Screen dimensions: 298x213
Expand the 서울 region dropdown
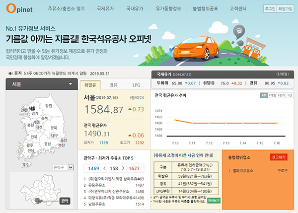(x=42, y=84)
